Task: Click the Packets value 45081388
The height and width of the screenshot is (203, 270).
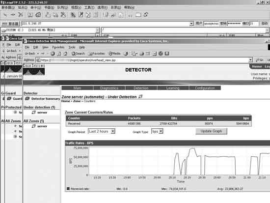Action: click(134, 124)
